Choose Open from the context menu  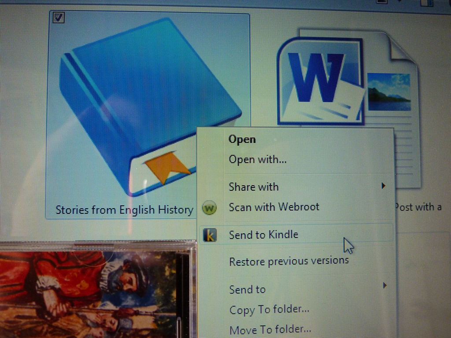coord(242,140)
